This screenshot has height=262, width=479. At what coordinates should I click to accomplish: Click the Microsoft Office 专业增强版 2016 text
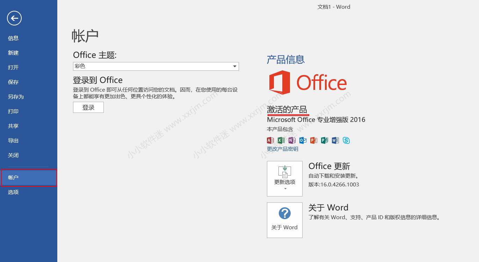(x=316, y=120)
